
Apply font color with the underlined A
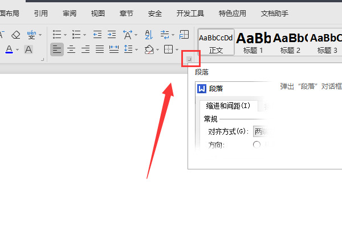pyautogui.click(x=9, y=49)
